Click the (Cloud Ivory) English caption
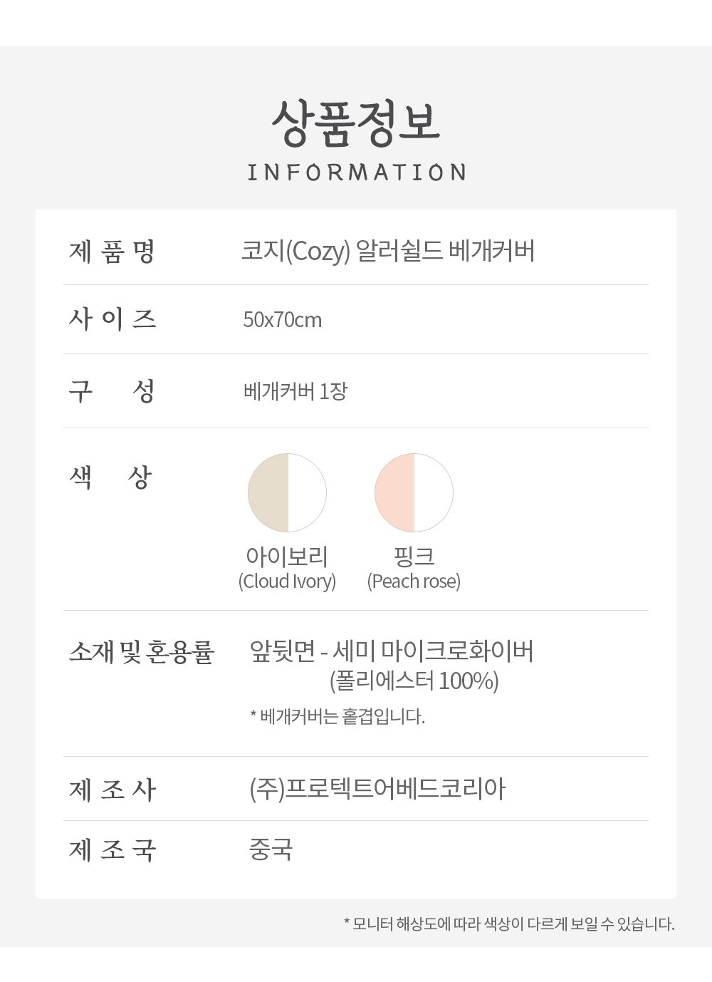The width and height of the screenshot is (712, 982). coord(287,582)
